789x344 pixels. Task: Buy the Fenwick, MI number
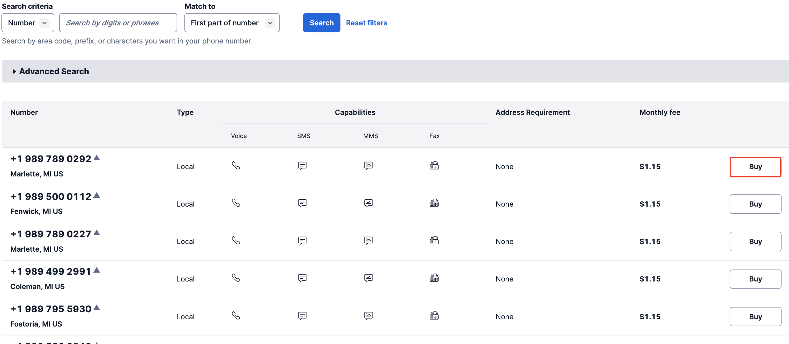pyautogui.click(x=755, y=204)
